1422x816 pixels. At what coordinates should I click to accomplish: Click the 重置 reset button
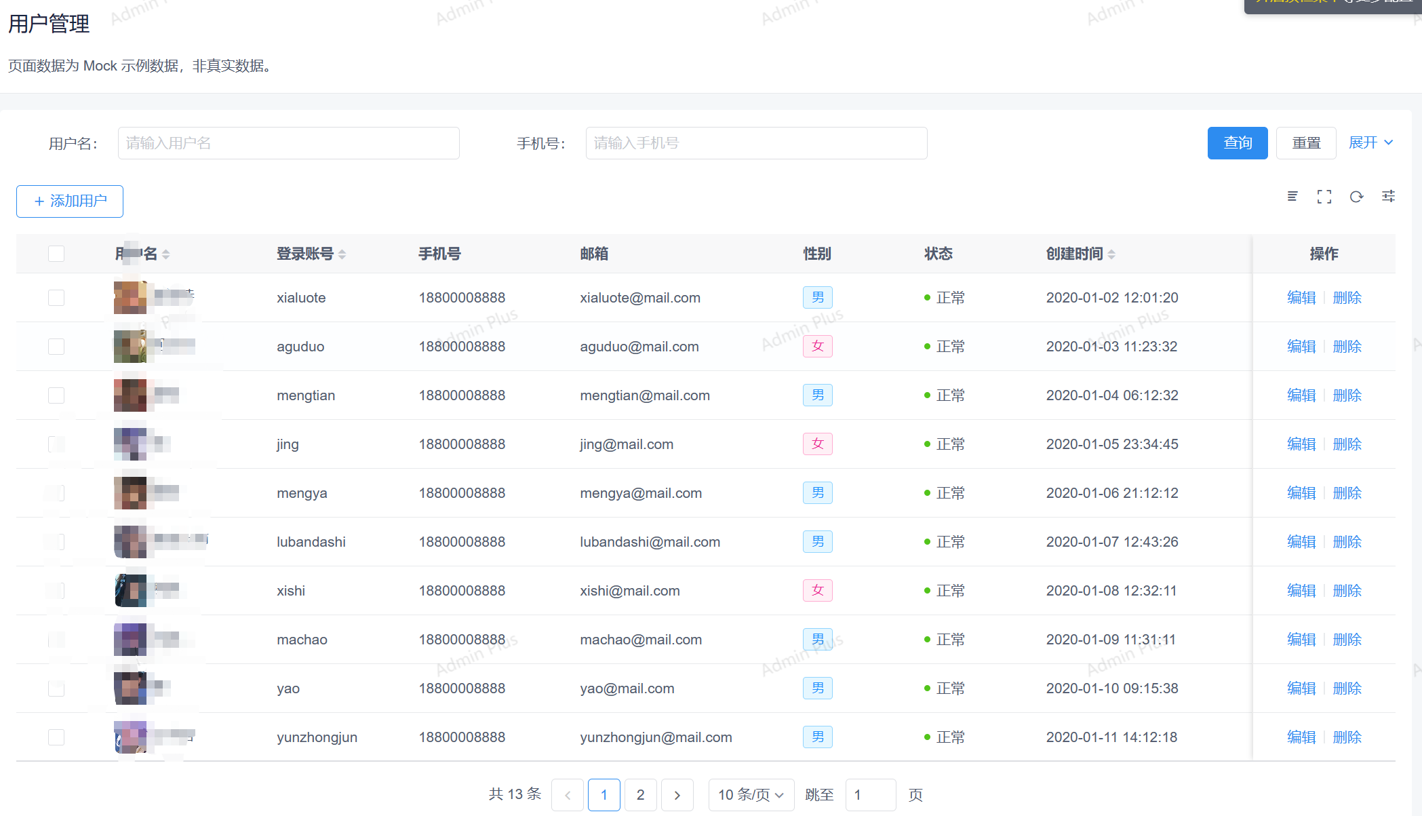pos(1306,143)
